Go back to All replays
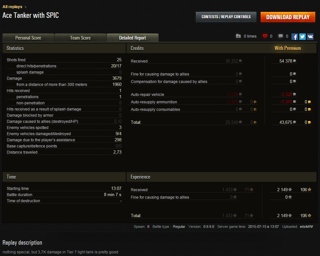This screenshot has width=320, height=256. point(12,7)
